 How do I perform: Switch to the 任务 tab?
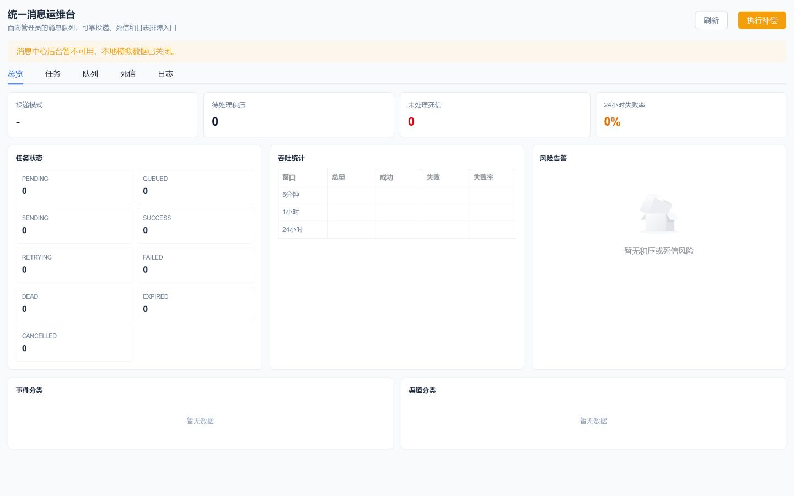coord(53,74)
